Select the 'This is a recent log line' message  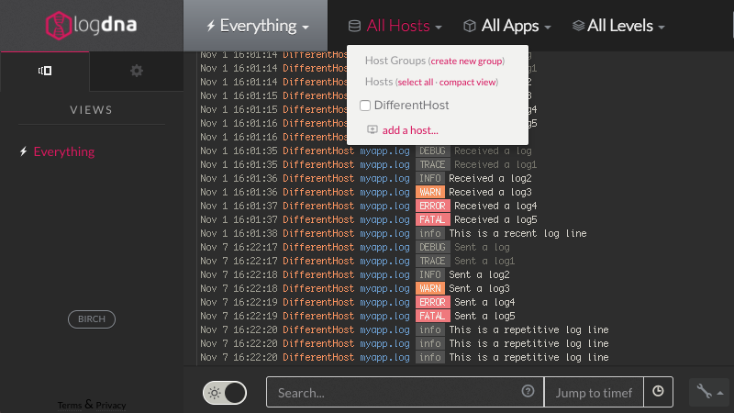click(517, 234)
